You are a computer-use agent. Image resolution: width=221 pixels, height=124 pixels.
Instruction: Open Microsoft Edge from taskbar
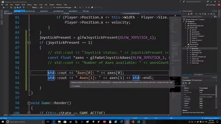click(x=54, y=122)
